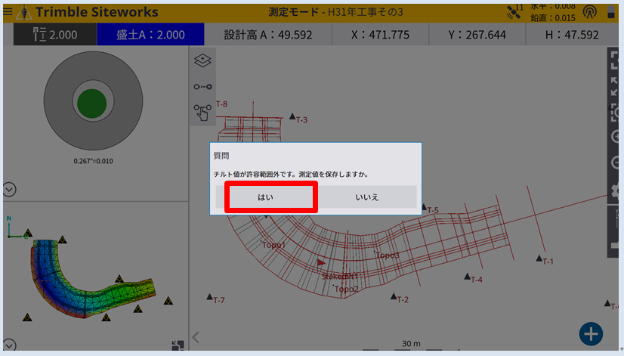The width and height of the screenshot is (624, 356).
Task: Open the satellite status icon
Action: point(514,11)
